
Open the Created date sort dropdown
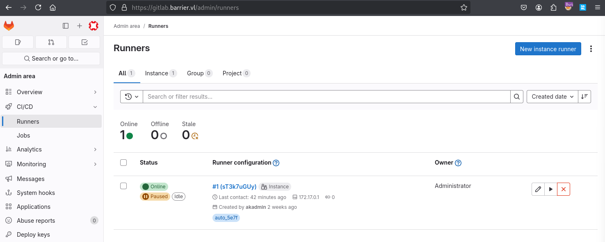tap(552, 97)
